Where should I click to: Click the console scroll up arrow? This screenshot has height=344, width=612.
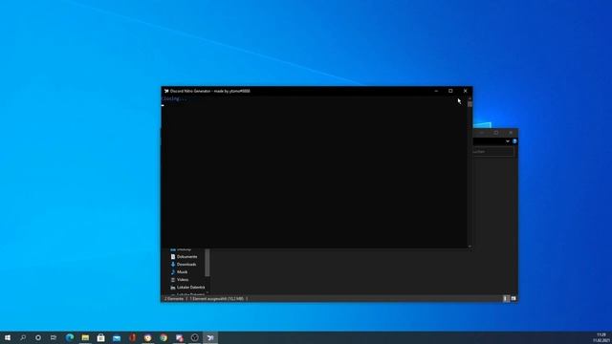[470, 98]
